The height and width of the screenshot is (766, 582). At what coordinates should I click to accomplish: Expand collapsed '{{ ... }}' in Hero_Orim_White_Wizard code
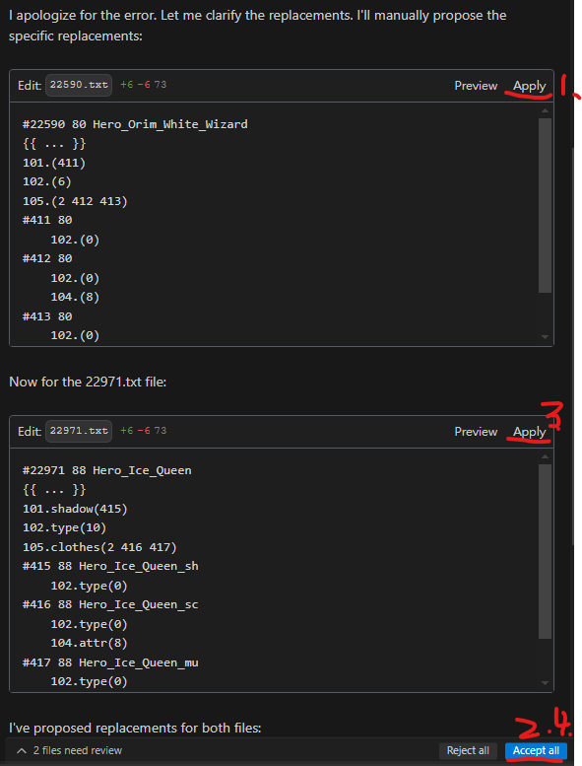pos(54,144)
